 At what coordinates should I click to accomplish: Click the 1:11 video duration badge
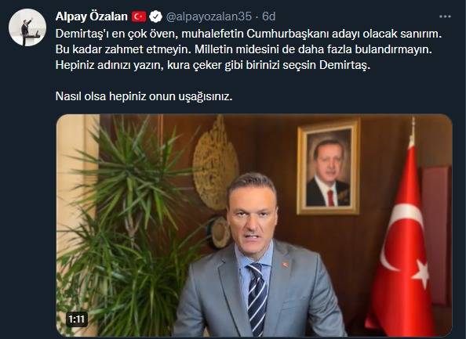point(77,319)
